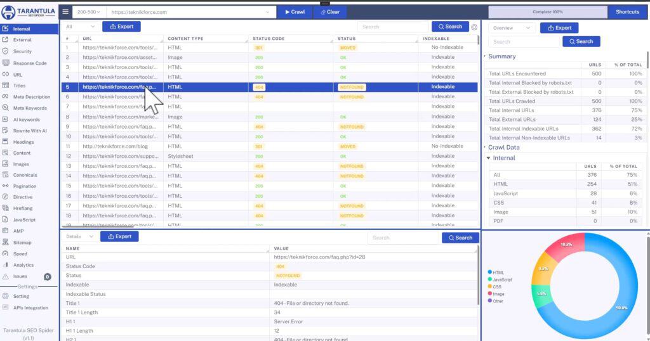This screenshot has height=341, width=650.
Task: Click the Sitemap sidebar icon
Action: click(x=5, y=242)
